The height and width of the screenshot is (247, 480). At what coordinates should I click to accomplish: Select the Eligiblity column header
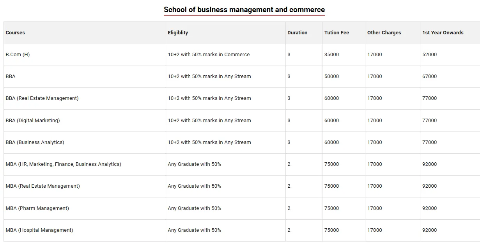pyautogui.click(x=178, y=33)
